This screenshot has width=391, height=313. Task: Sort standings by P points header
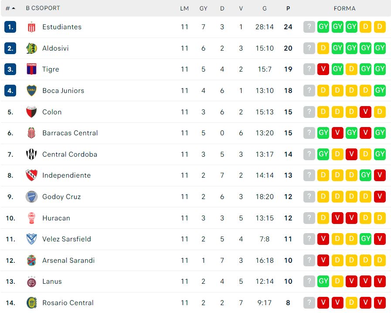(x=288, y=8)
